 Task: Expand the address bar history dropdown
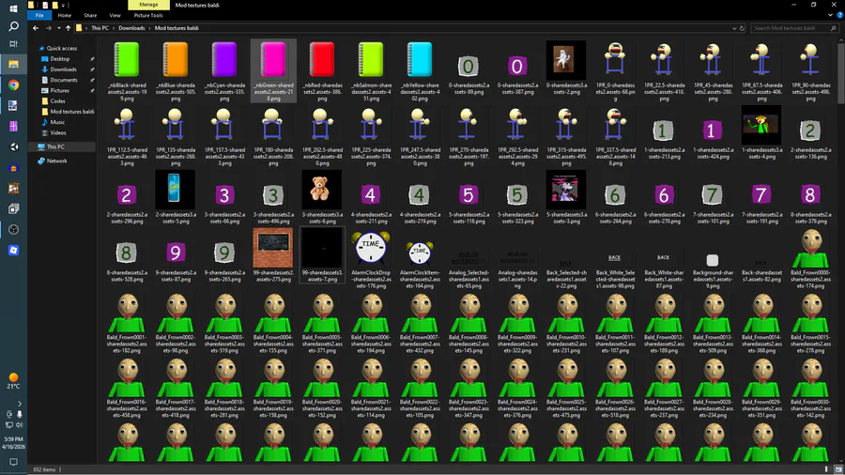[734, 28]
